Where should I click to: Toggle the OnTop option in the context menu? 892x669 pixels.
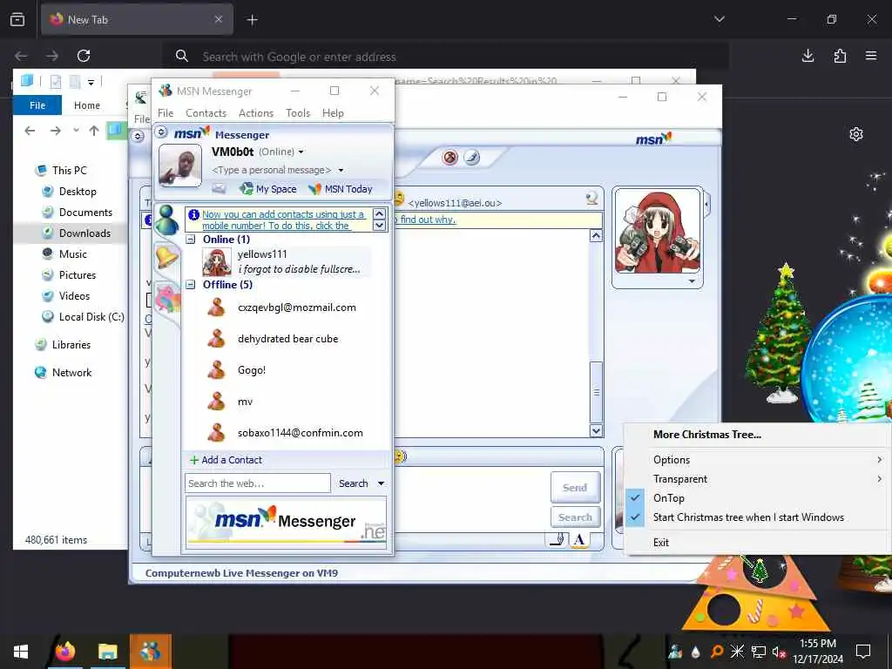(758, 498)
